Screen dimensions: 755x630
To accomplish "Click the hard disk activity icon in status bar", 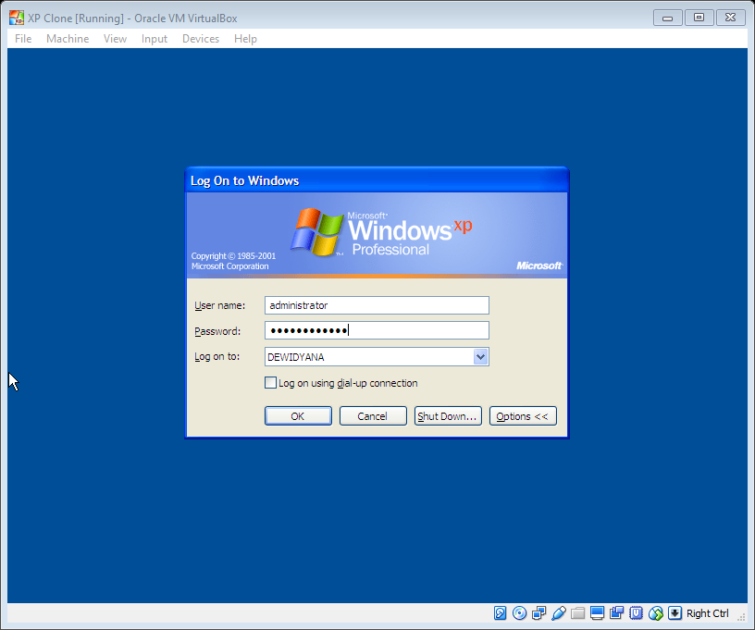I will click(500, 612).
